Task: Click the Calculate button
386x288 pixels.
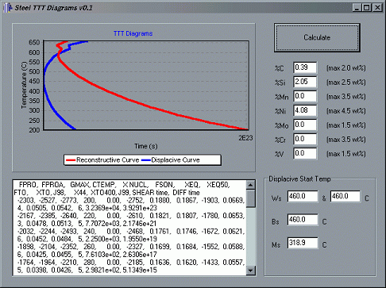Action: [x=317, y=37]
